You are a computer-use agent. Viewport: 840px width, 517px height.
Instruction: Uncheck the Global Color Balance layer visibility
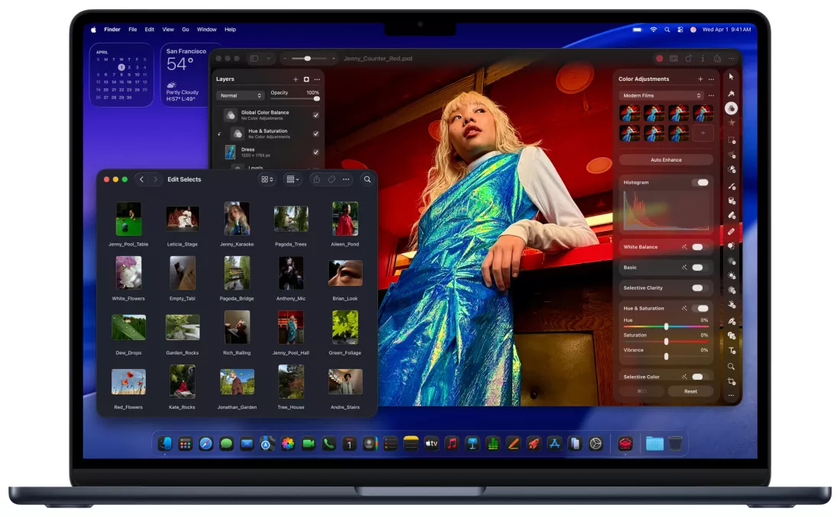(x=315, y=115)
